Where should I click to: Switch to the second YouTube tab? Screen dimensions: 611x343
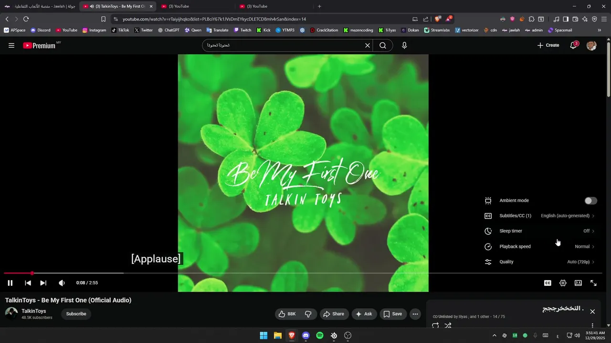click(196, 6)
